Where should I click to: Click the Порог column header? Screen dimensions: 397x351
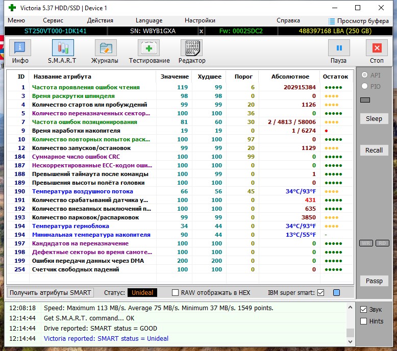click(243, 77)
